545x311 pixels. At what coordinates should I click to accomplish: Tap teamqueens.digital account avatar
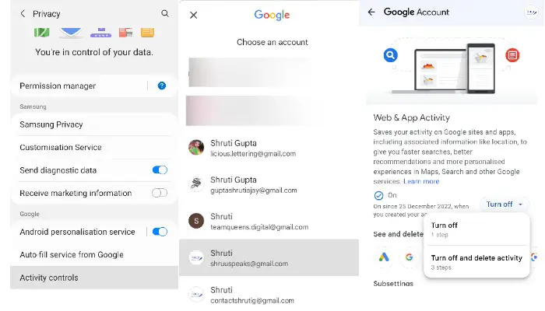pyautogui.click(x=196, y=221)
